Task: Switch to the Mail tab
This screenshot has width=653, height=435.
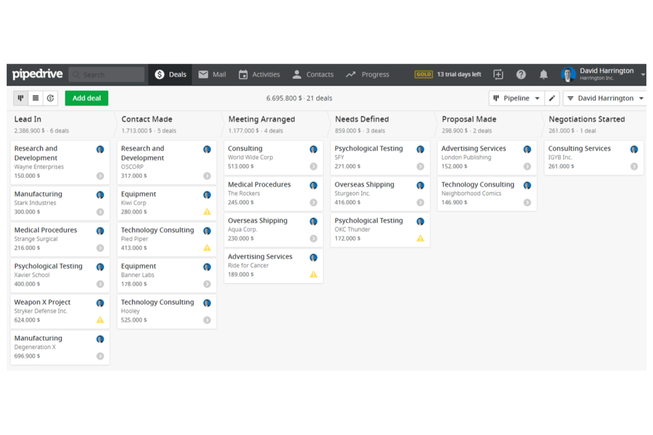Action: click(x=212, y=74)
